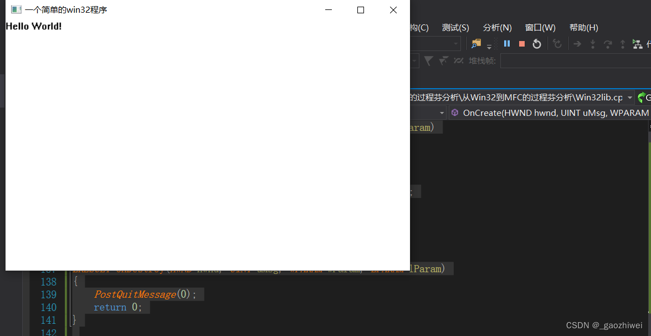Image resolution: width=651 pixels, height=336 pixels.
Task: Click the Apply Code Changes icon
Action: (557, 43)
